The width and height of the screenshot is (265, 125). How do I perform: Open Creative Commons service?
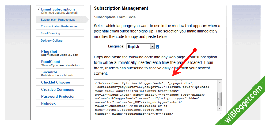pos(58,90)
